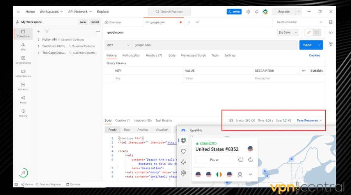
Task: Select the Irish flag server in NordVPN
Action: [219, 174]
